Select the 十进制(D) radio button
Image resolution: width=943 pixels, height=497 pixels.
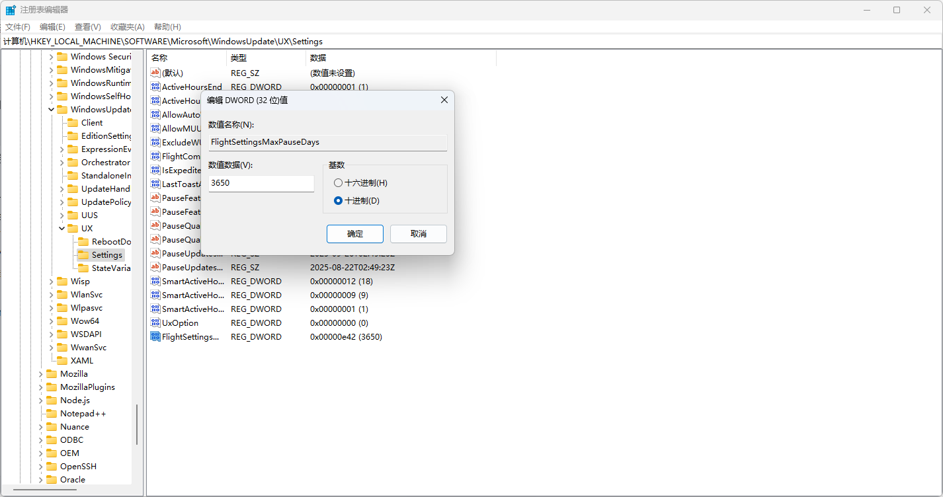(339, 201)
